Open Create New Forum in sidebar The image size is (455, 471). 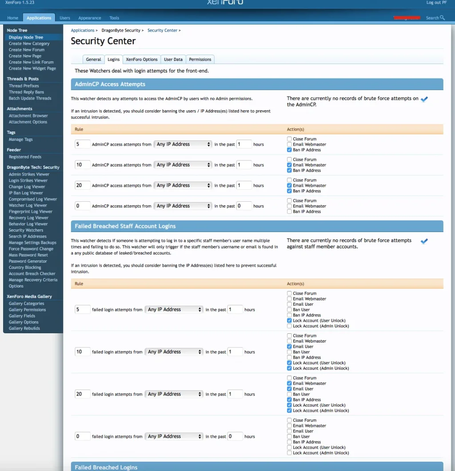[x=26, y=50]
